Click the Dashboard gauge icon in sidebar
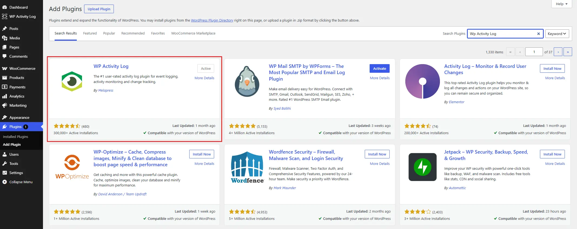The image size is (577, 229). pos(5,7)
